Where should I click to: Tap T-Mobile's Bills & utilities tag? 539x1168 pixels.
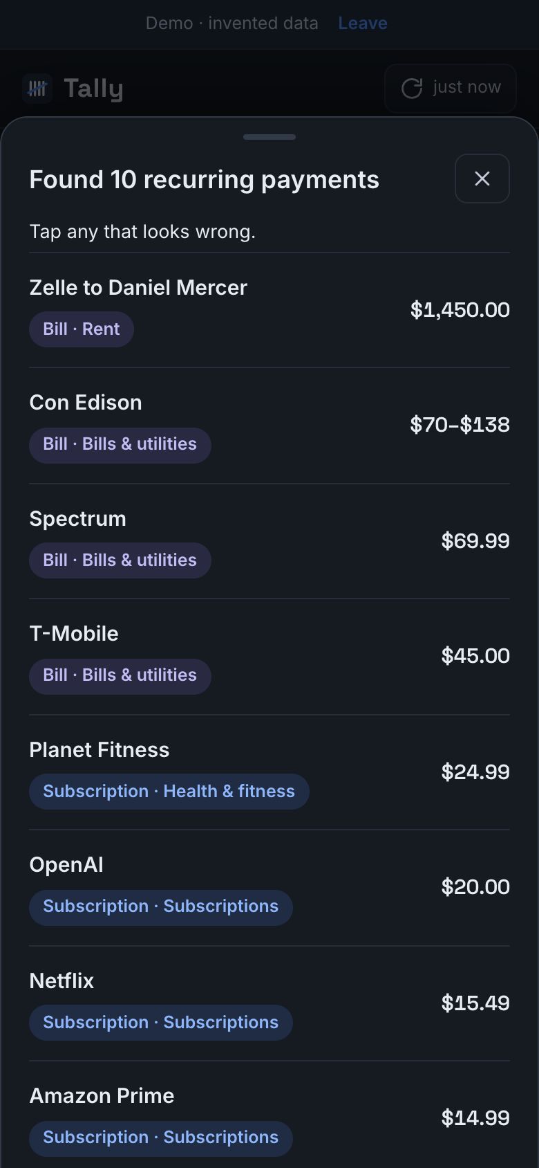point(120,675)
